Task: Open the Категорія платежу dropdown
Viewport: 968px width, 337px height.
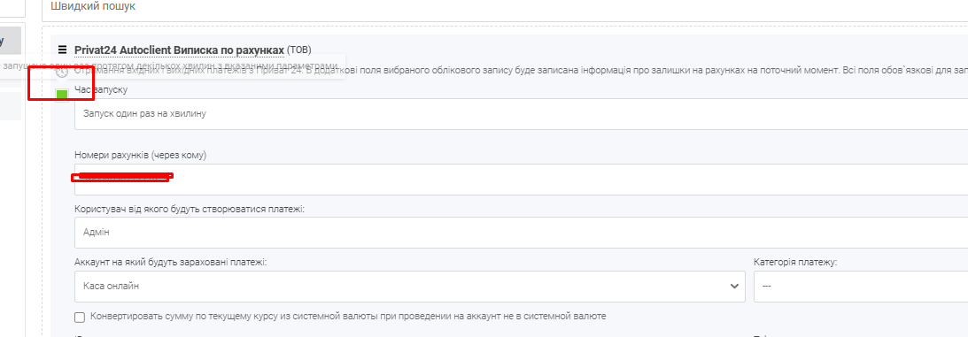Action: [861, 287]
